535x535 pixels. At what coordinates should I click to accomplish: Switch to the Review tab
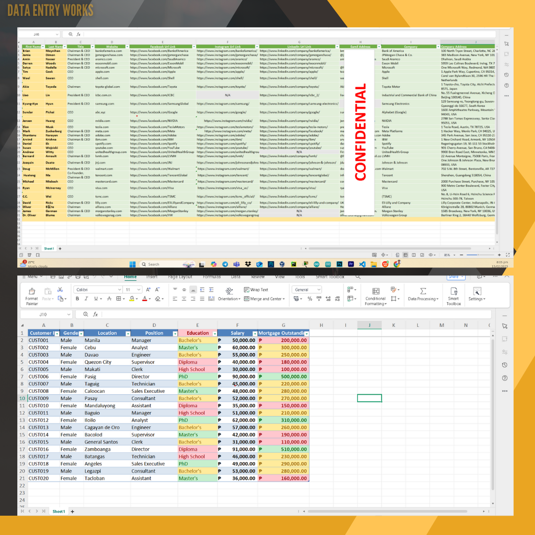coord(258,277)
